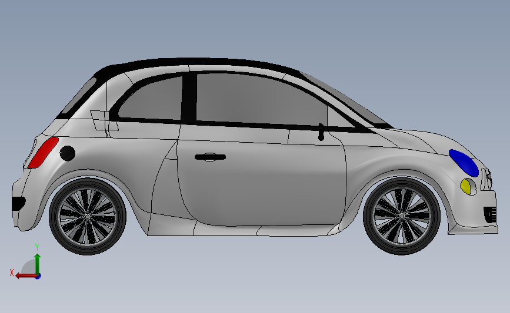
Task: Click the side mirror on the door
Action: 321,132
